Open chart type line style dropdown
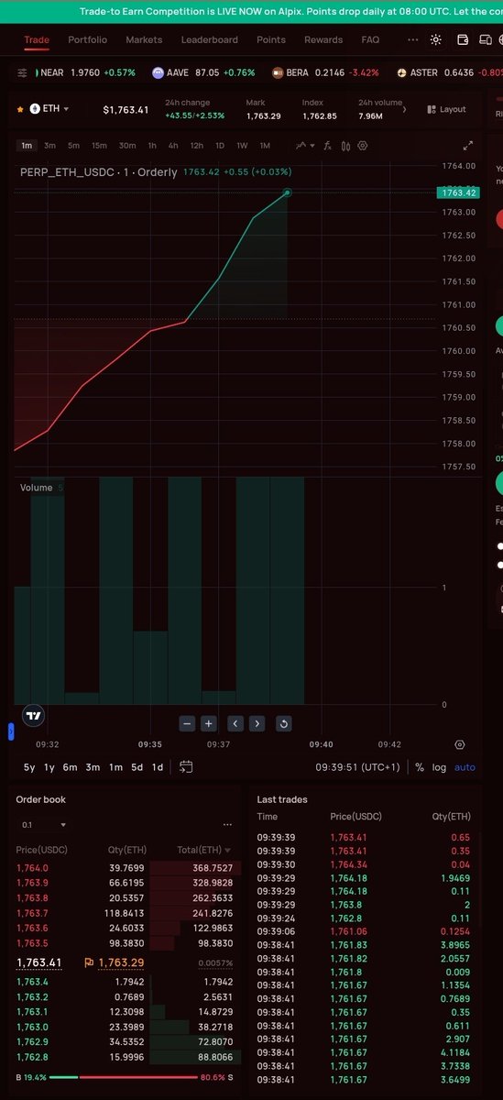 click(x=305, y=146)
